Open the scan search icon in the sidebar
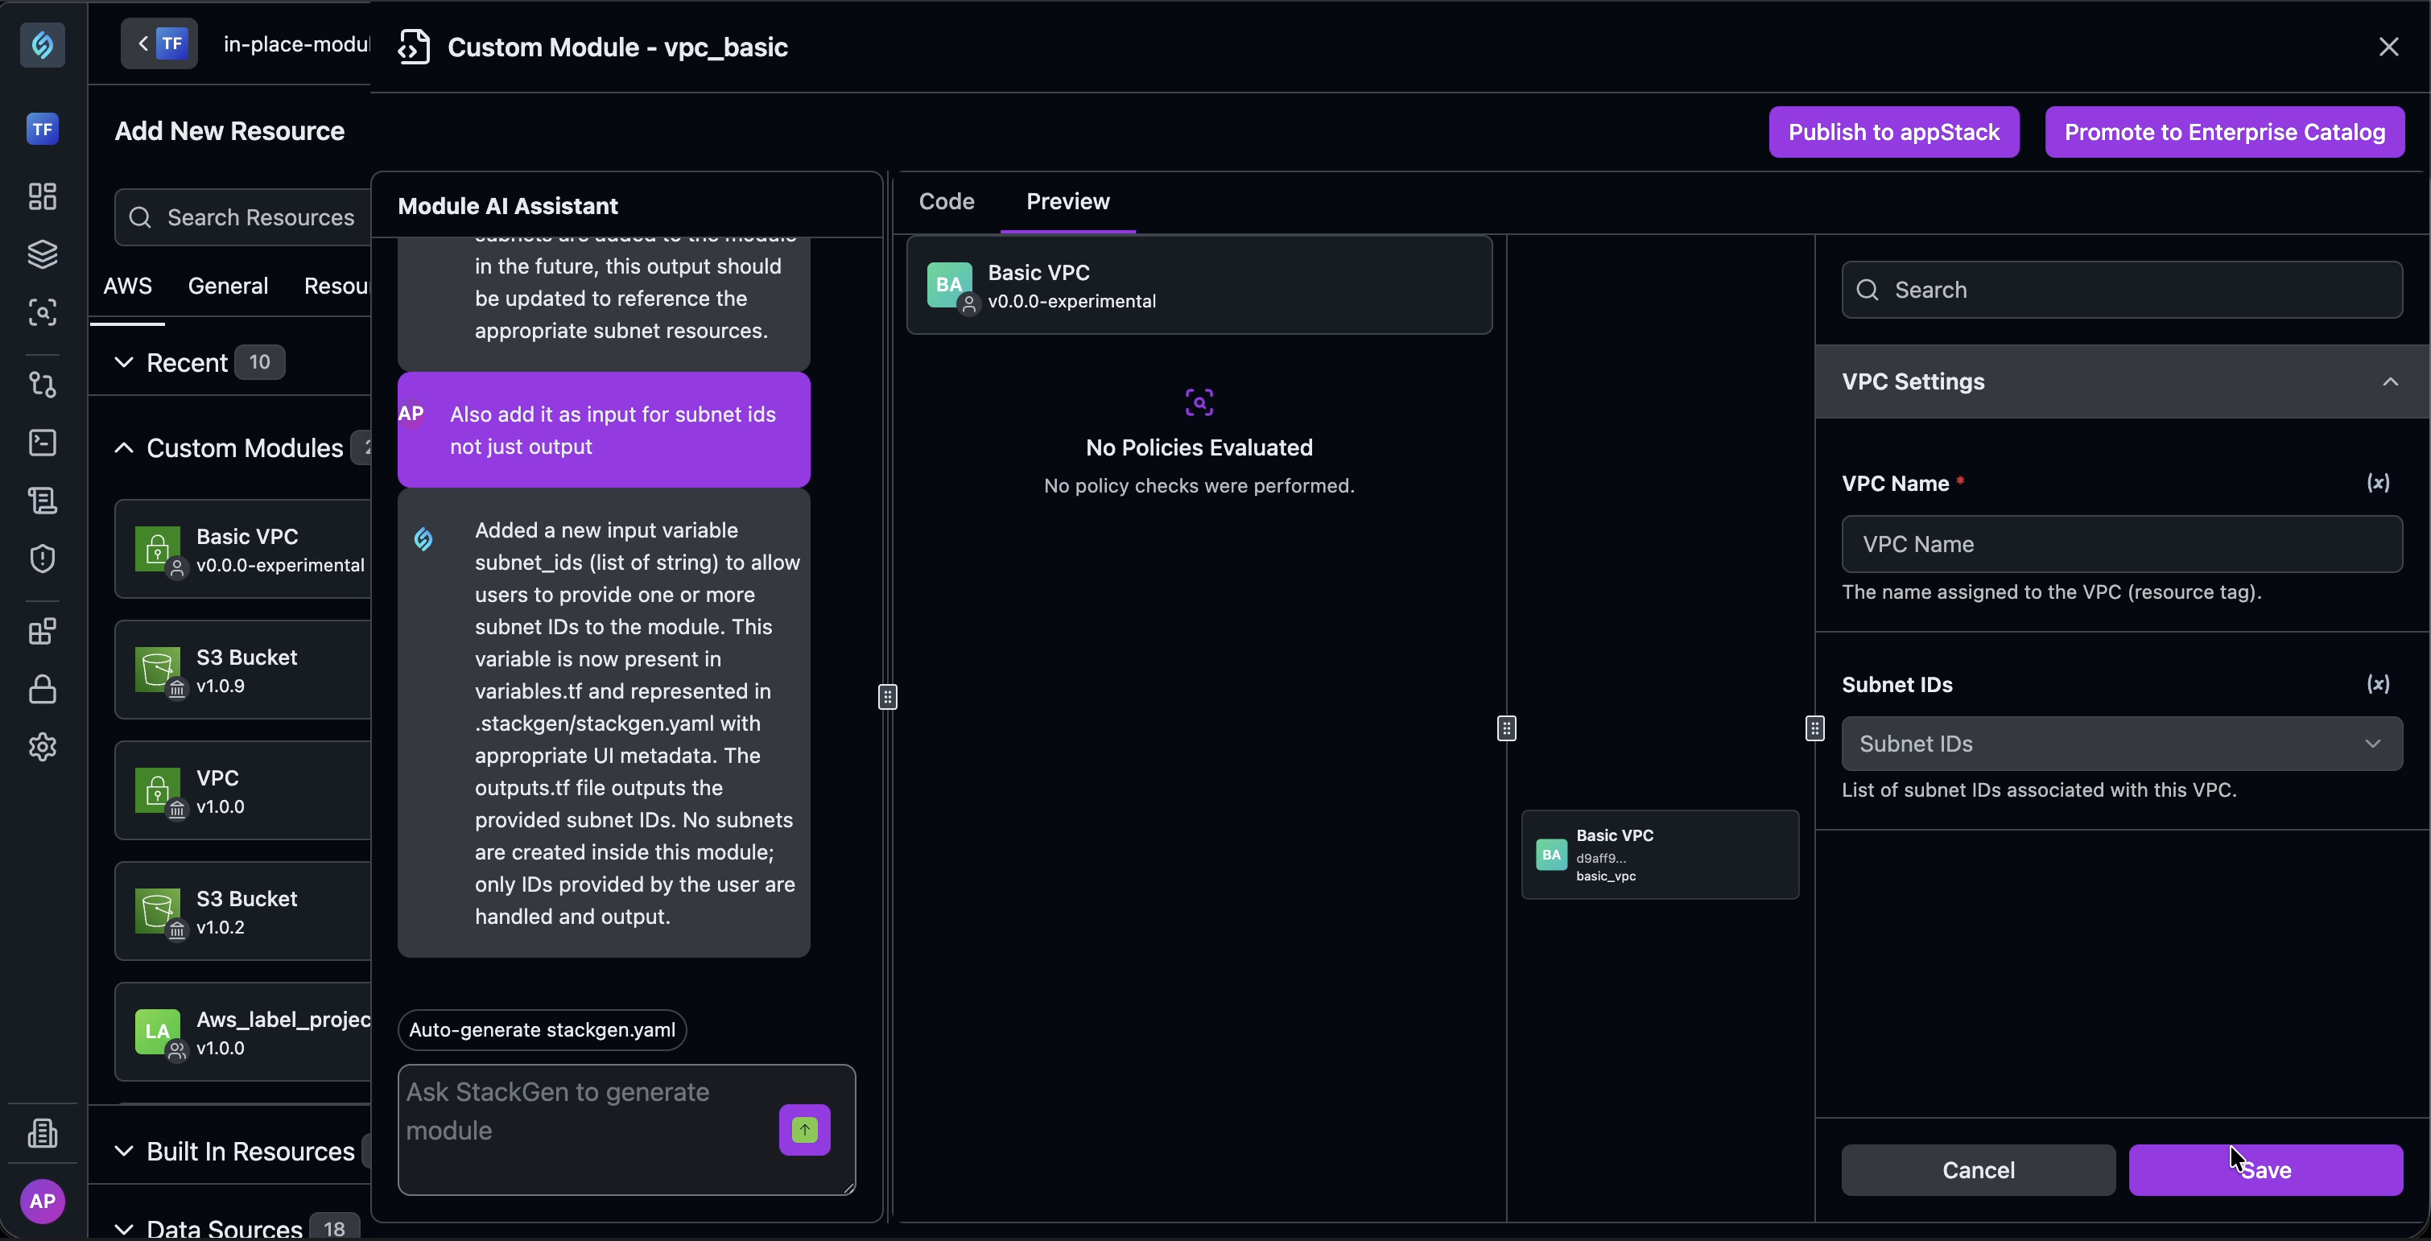 tap(43, 312)
